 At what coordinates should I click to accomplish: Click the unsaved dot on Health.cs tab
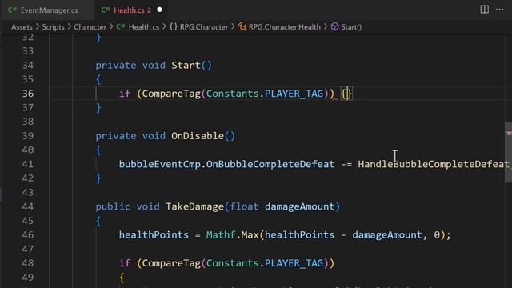pos(159,10)
